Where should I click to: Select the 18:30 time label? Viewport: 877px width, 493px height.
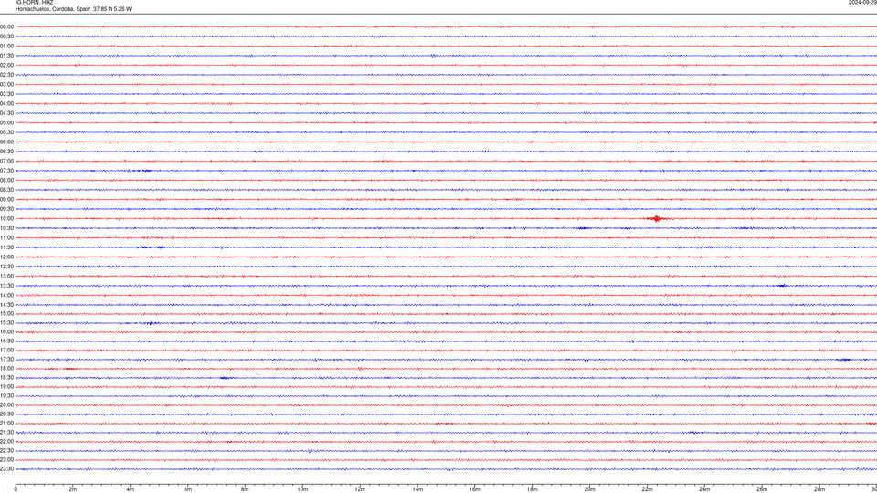[6, 378]
